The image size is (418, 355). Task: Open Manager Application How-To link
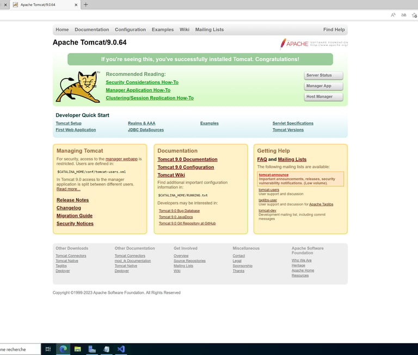coord(138,90)
